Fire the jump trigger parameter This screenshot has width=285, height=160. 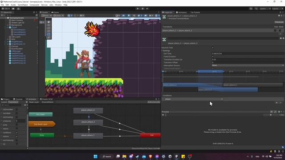click(16, 124)
